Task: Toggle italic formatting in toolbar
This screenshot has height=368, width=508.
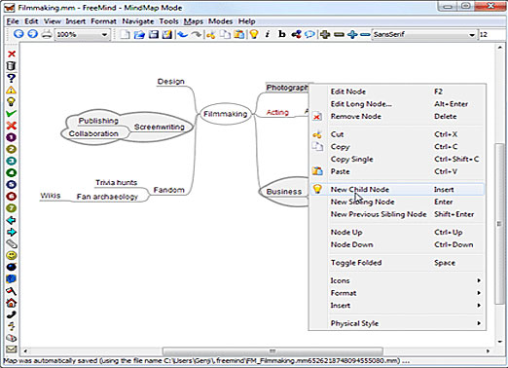Action: click(x=268, y=34)
